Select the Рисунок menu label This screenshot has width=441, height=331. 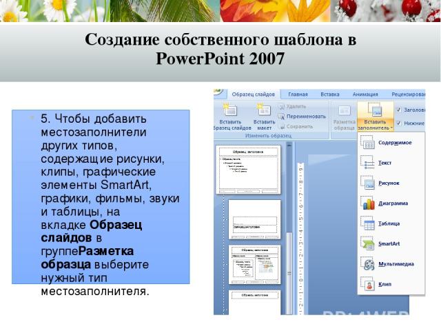(x=389, y=183)
